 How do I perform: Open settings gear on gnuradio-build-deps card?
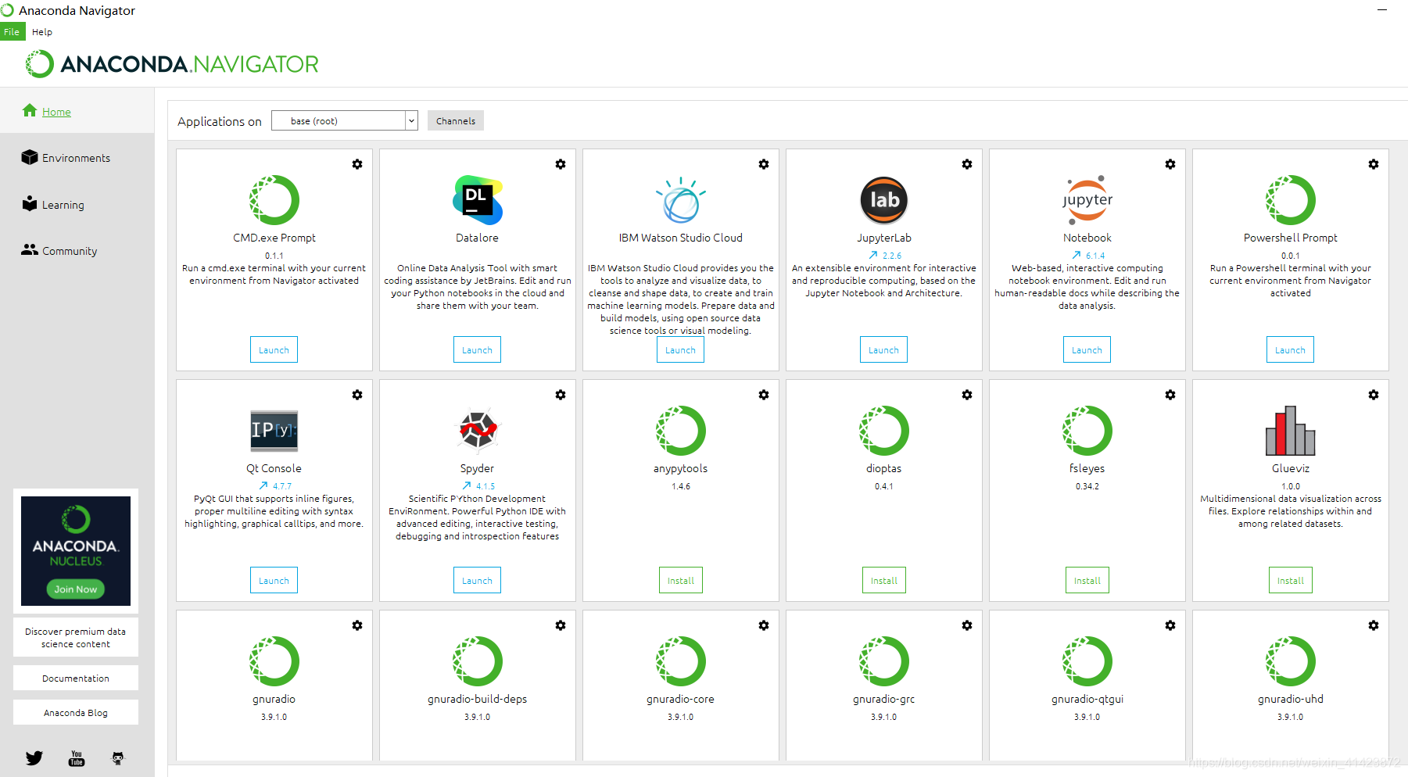(561, 625)
